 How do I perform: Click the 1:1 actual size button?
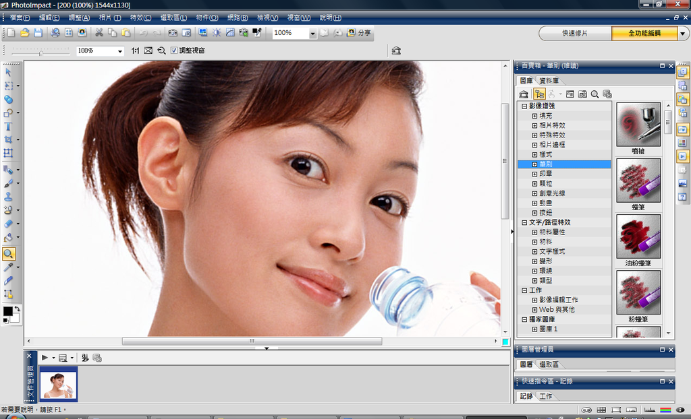click(x=135, y=51)
